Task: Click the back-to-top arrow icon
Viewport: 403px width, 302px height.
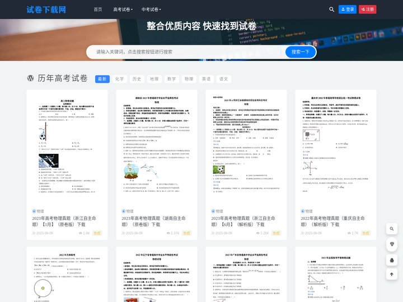Action: tap(392, 275)
